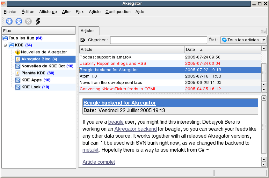Click the black feather configure icon in toolbar

(38, 21)
